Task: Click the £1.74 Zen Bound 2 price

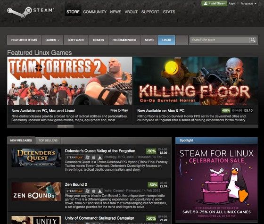Action: click(164, 186)
